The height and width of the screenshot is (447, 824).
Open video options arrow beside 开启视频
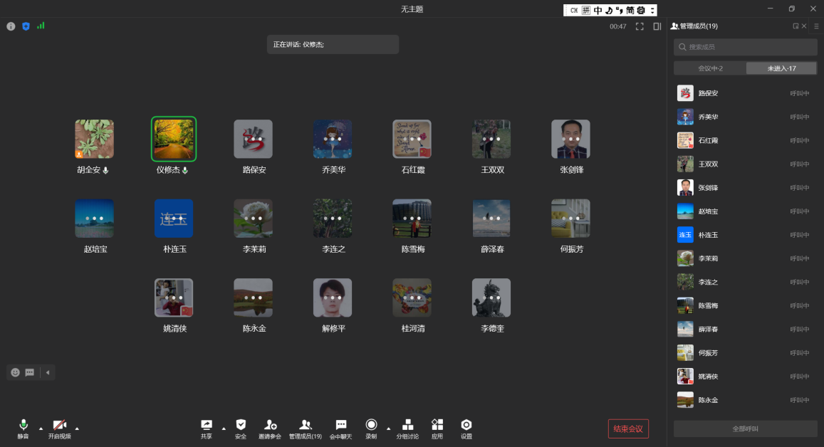[77, 428]
